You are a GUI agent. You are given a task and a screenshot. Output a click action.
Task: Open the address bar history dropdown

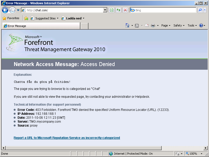pyautogui.click(x=105, y=10)
